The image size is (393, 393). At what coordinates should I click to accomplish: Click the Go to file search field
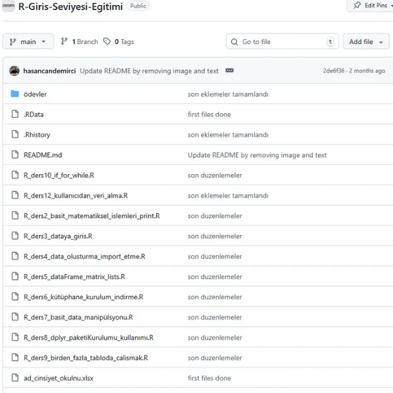[x=282, y=42]
